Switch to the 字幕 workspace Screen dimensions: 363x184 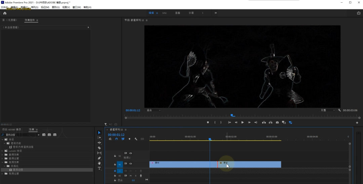click(x=191, y=13)
